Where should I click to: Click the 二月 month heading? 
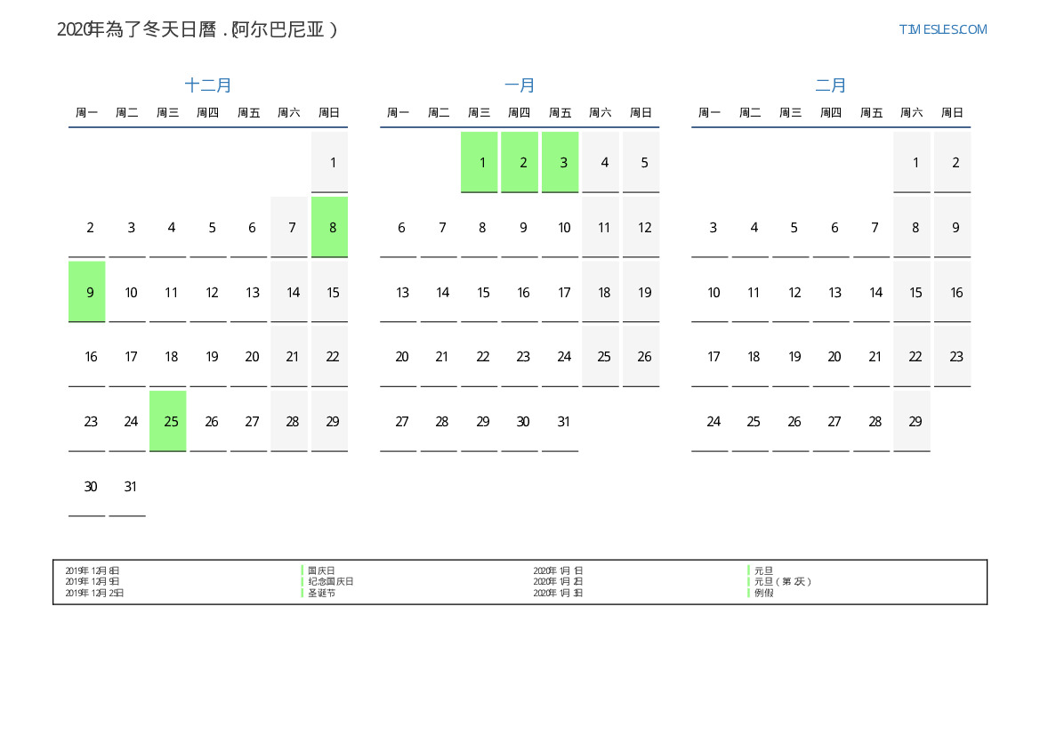831,85
